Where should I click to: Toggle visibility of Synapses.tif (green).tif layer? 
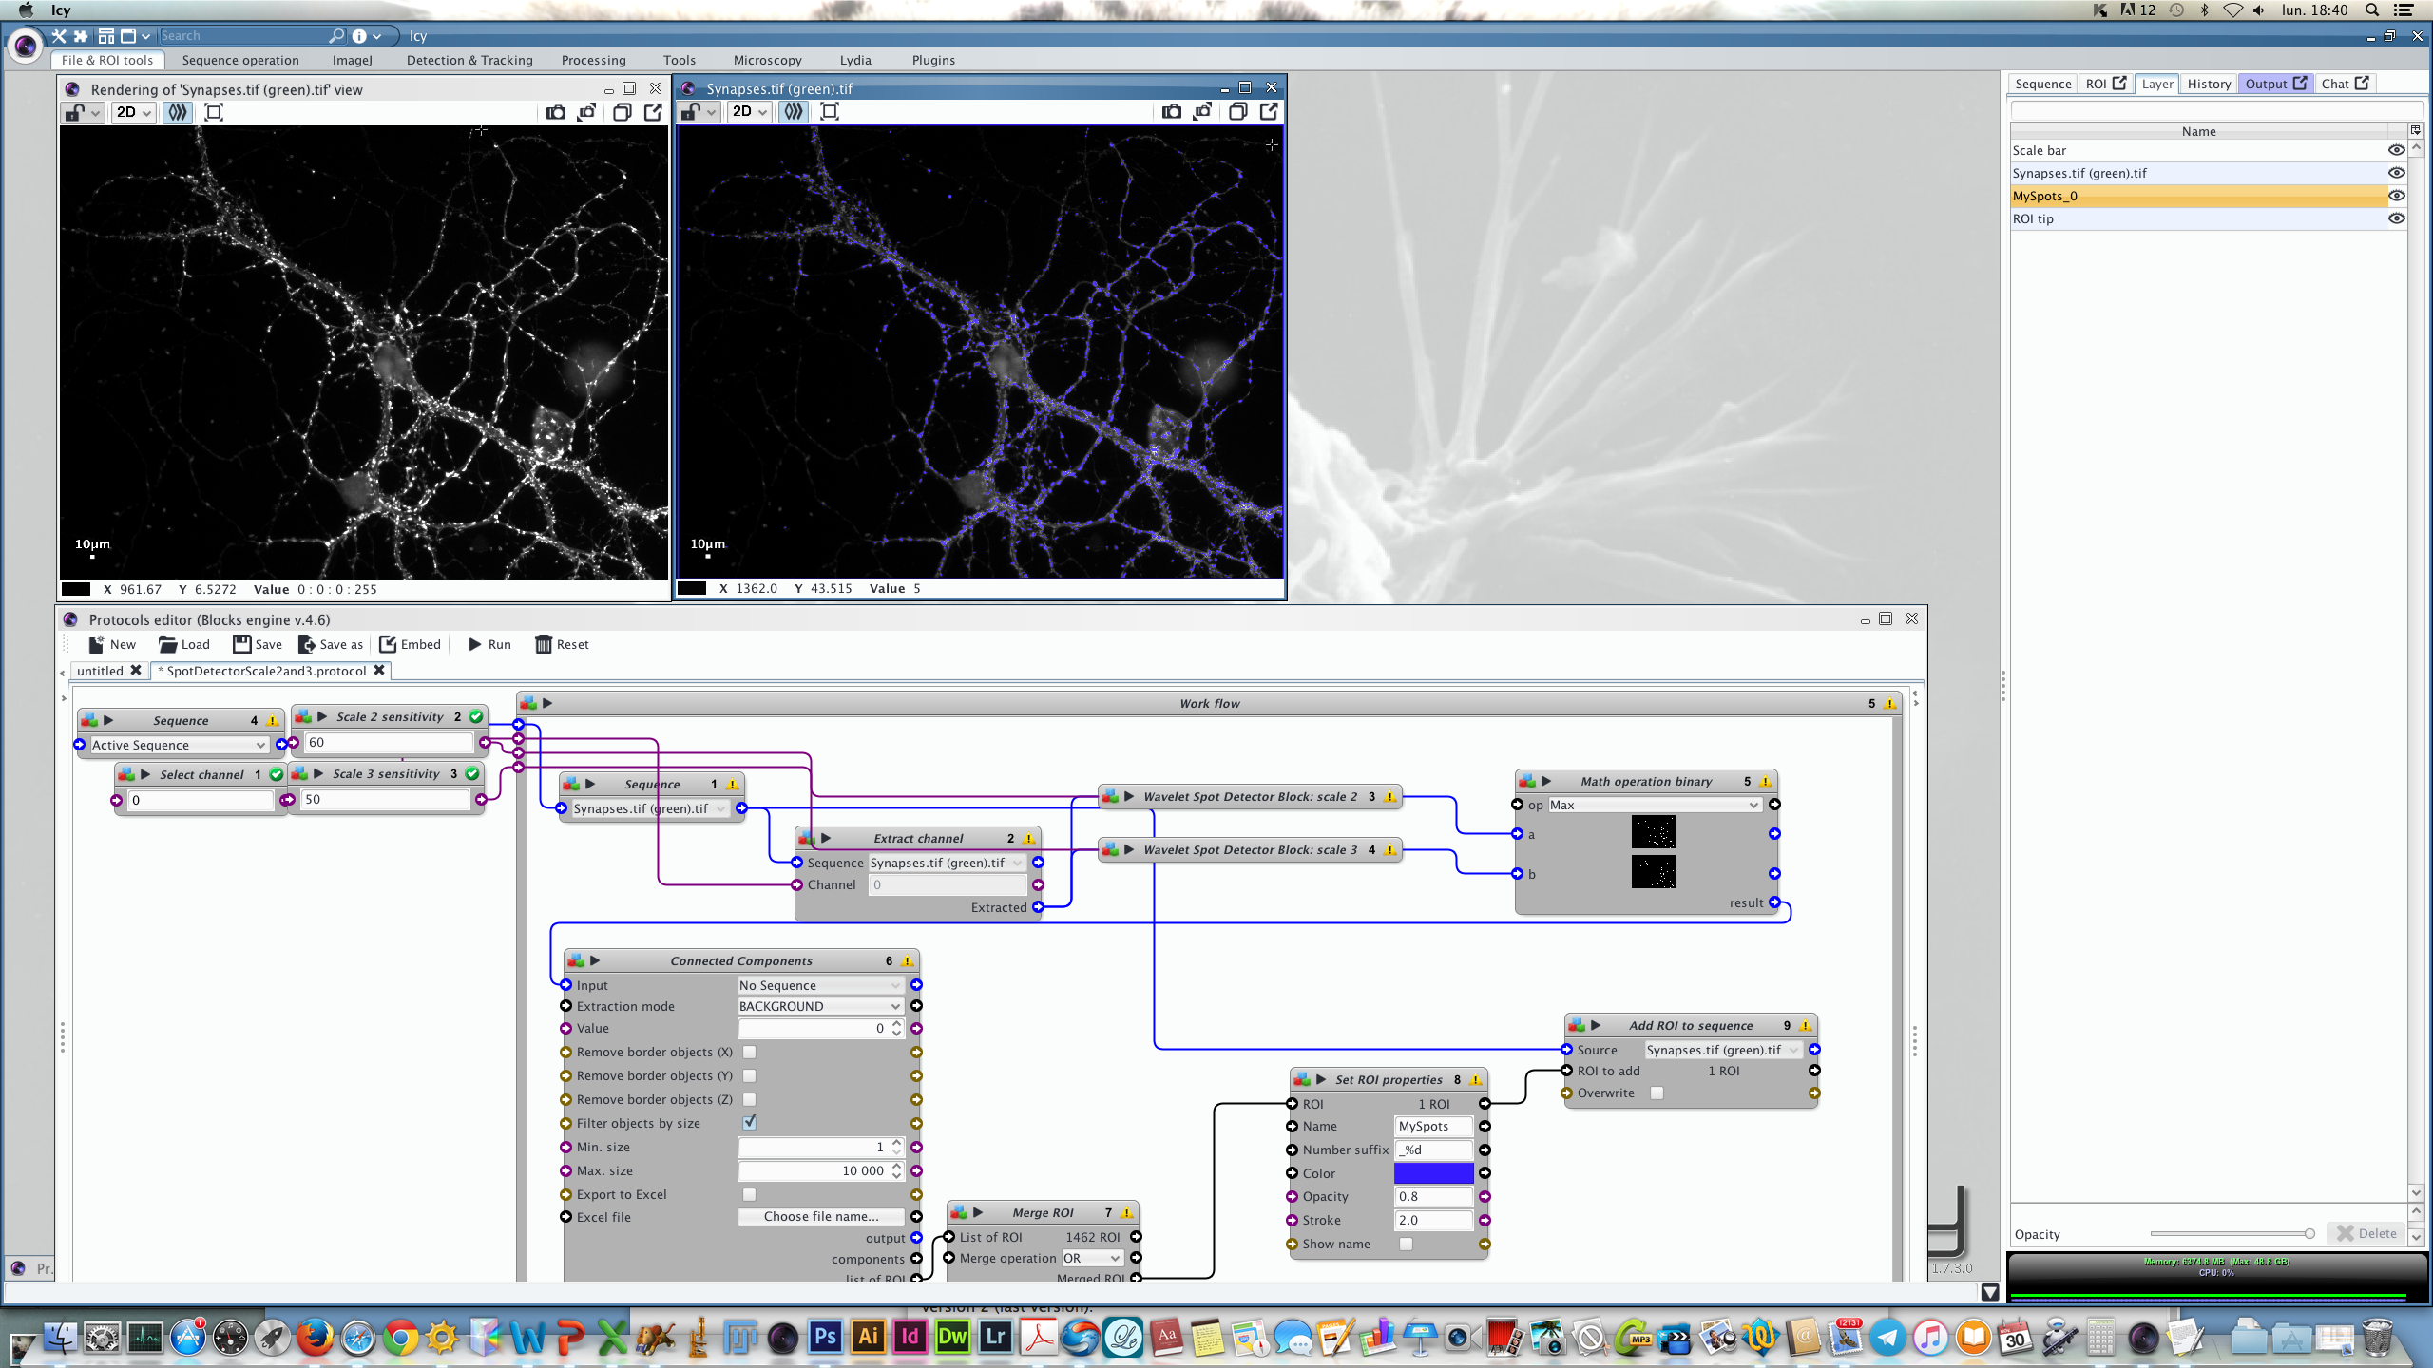pyautogui.click(x=2396, y=173)
